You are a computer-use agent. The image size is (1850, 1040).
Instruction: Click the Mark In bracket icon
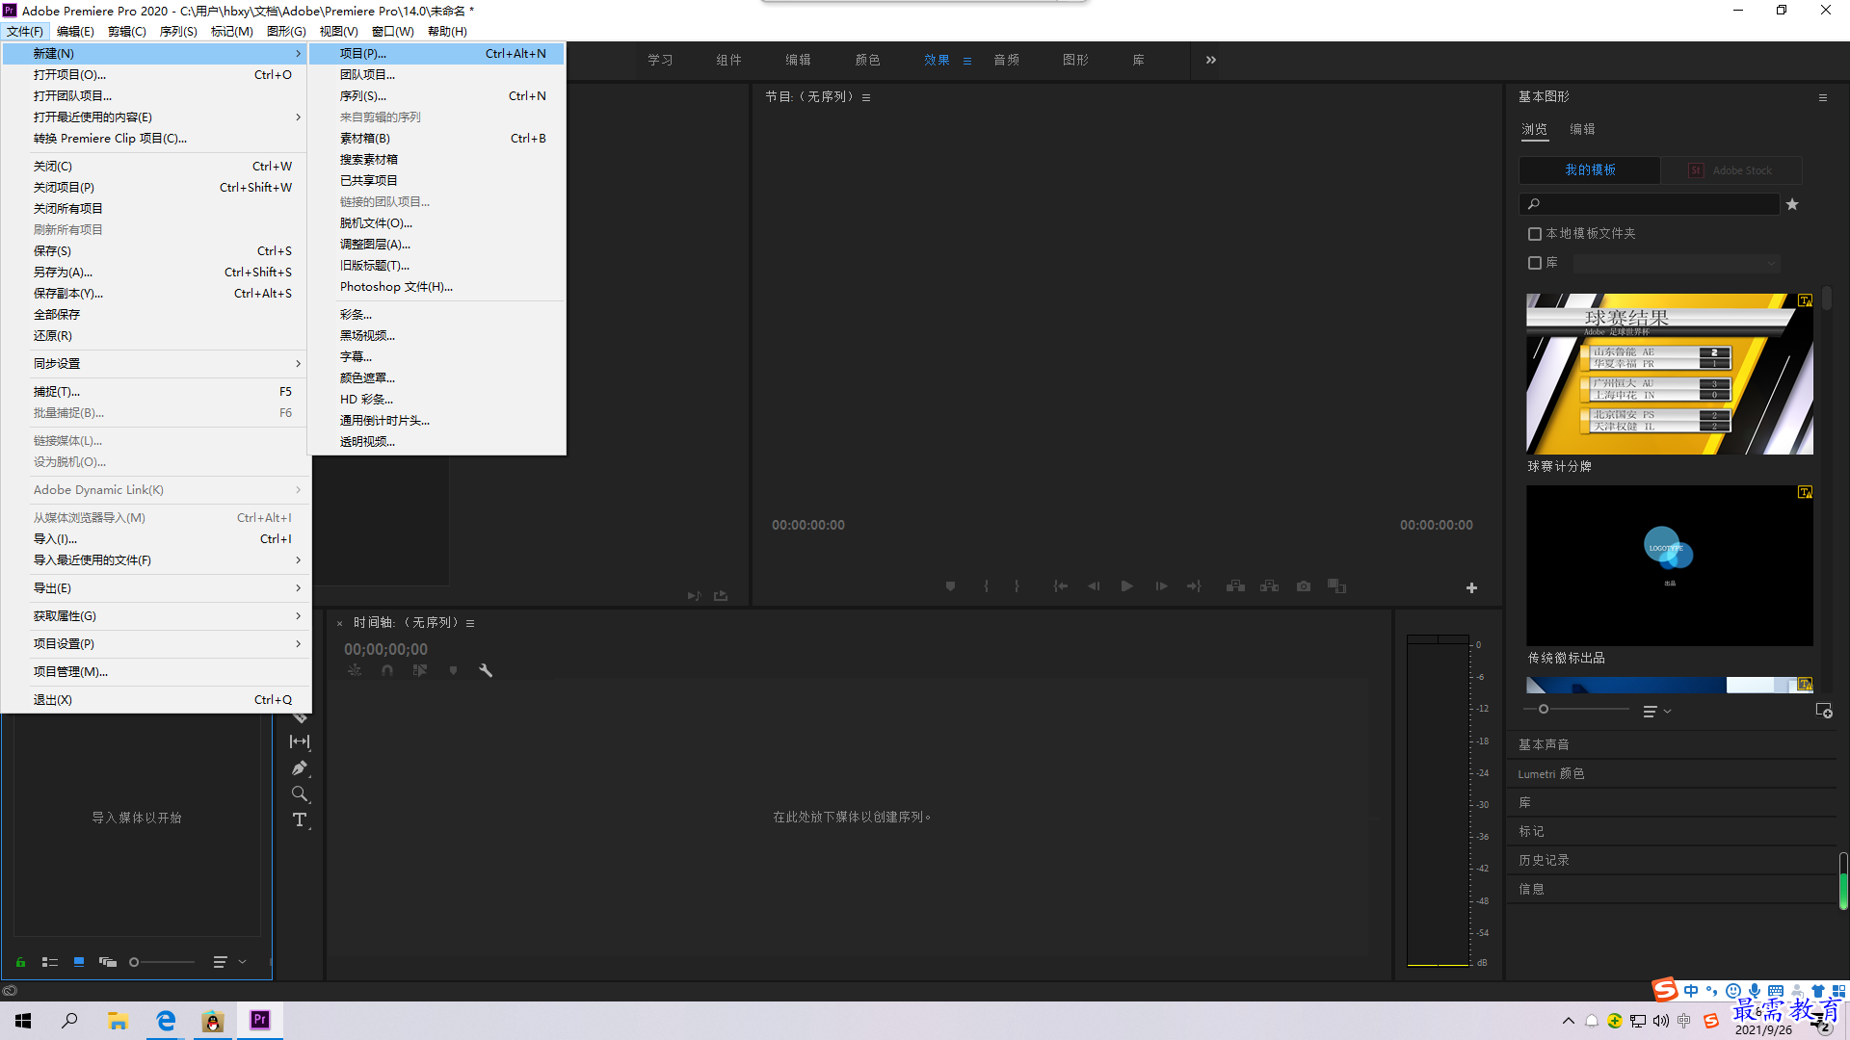coord(986,585)
